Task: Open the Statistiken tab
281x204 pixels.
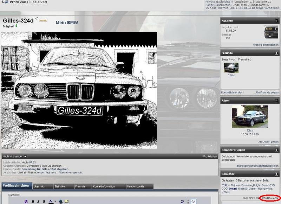Action: click(60, 186)
